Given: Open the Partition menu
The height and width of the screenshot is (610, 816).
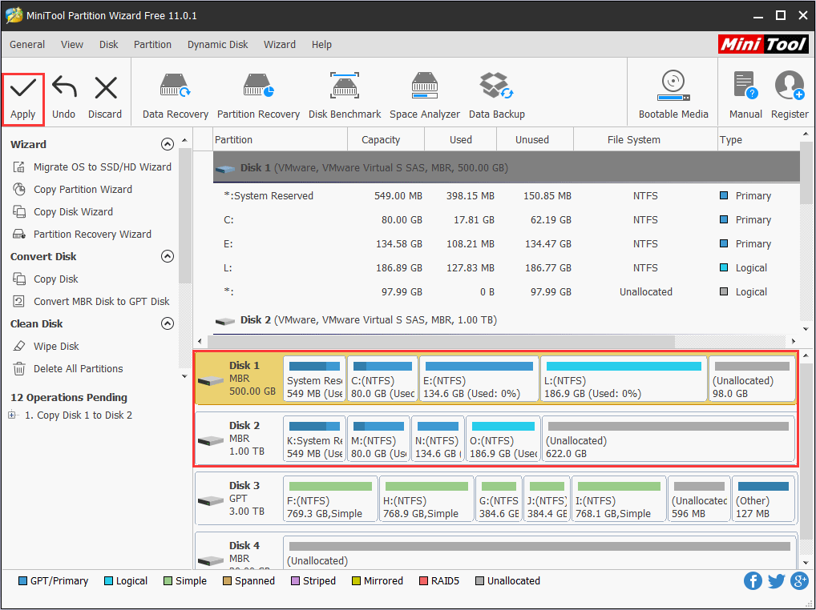Looking at the screenshot, I should [152, 45].
